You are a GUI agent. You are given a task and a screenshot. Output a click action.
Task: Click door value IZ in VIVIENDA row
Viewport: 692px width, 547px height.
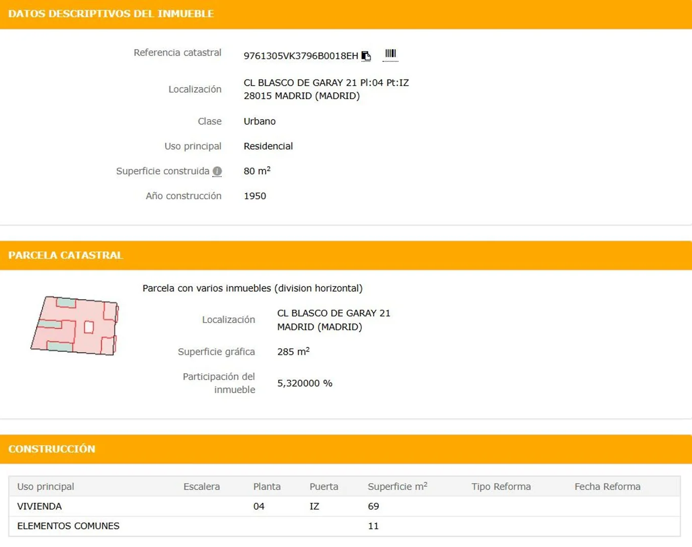(x=314, y=506)
